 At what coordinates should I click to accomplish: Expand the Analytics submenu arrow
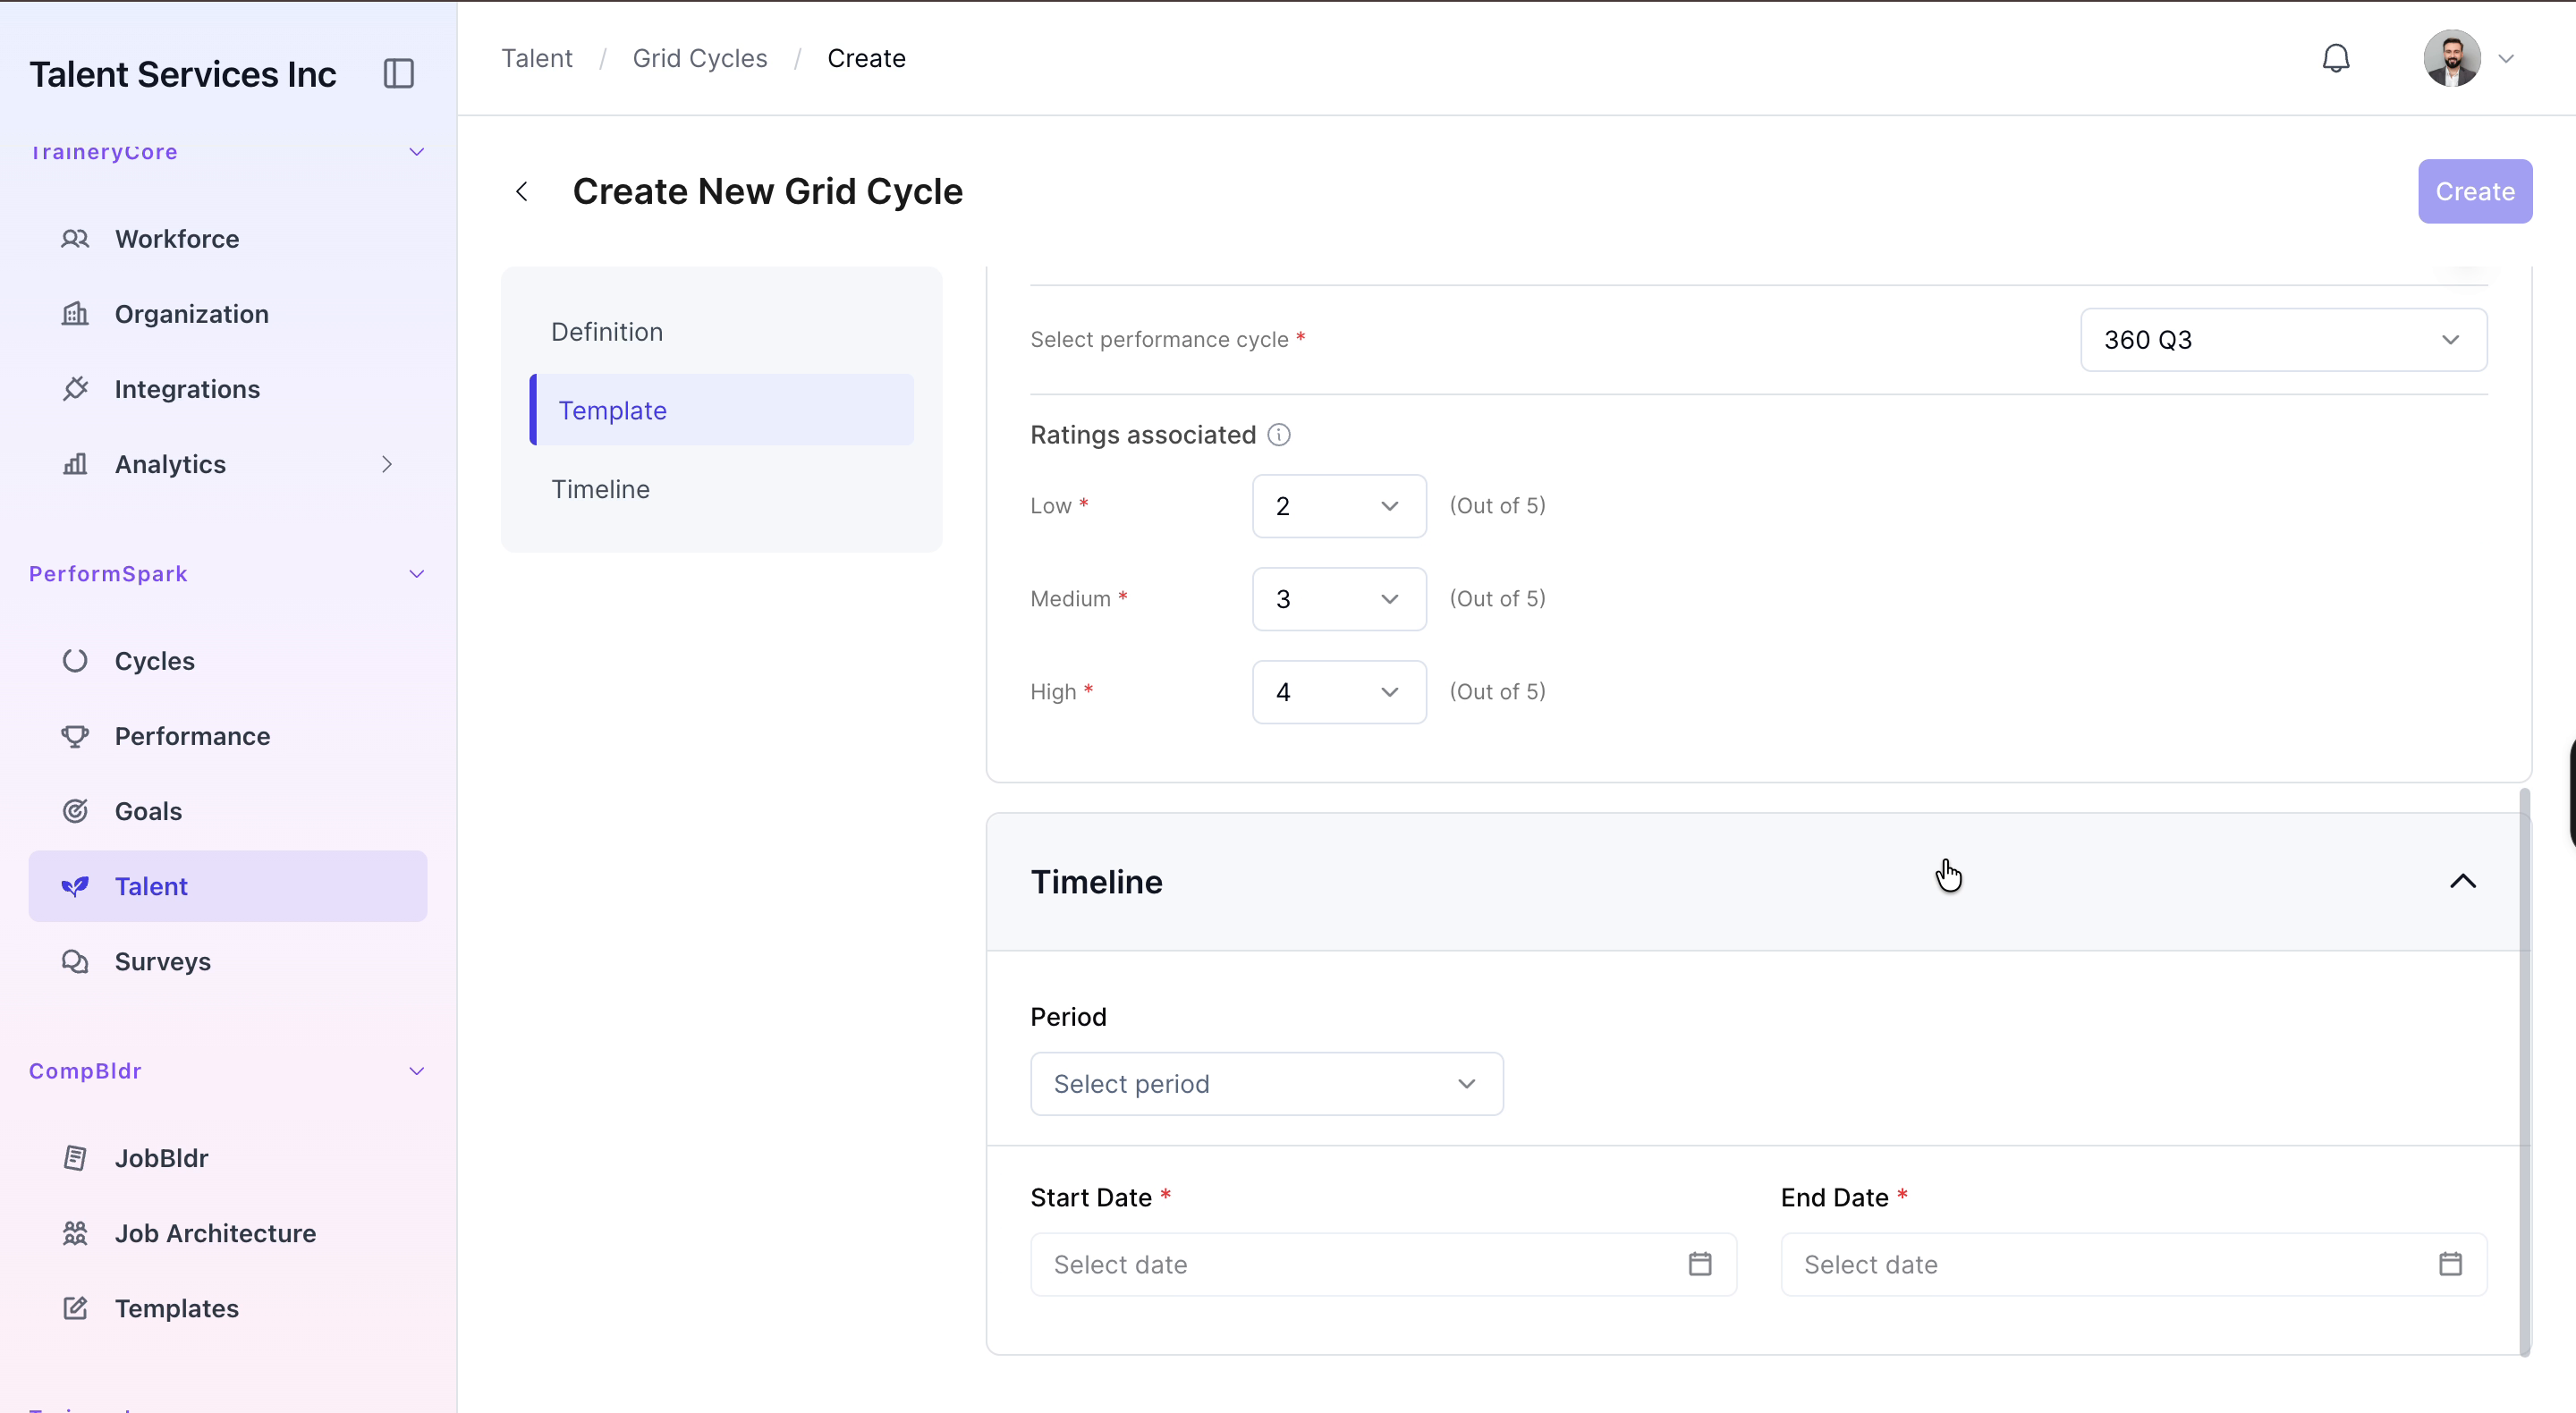pos(387,464)
